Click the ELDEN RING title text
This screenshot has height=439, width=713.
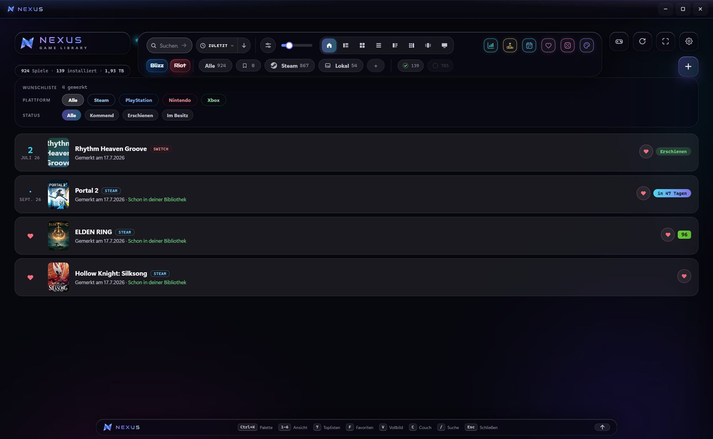[x=94, y=232]
